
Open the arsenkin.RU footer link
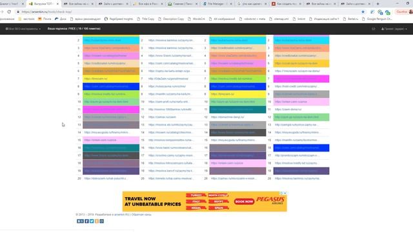pos(122,215)
